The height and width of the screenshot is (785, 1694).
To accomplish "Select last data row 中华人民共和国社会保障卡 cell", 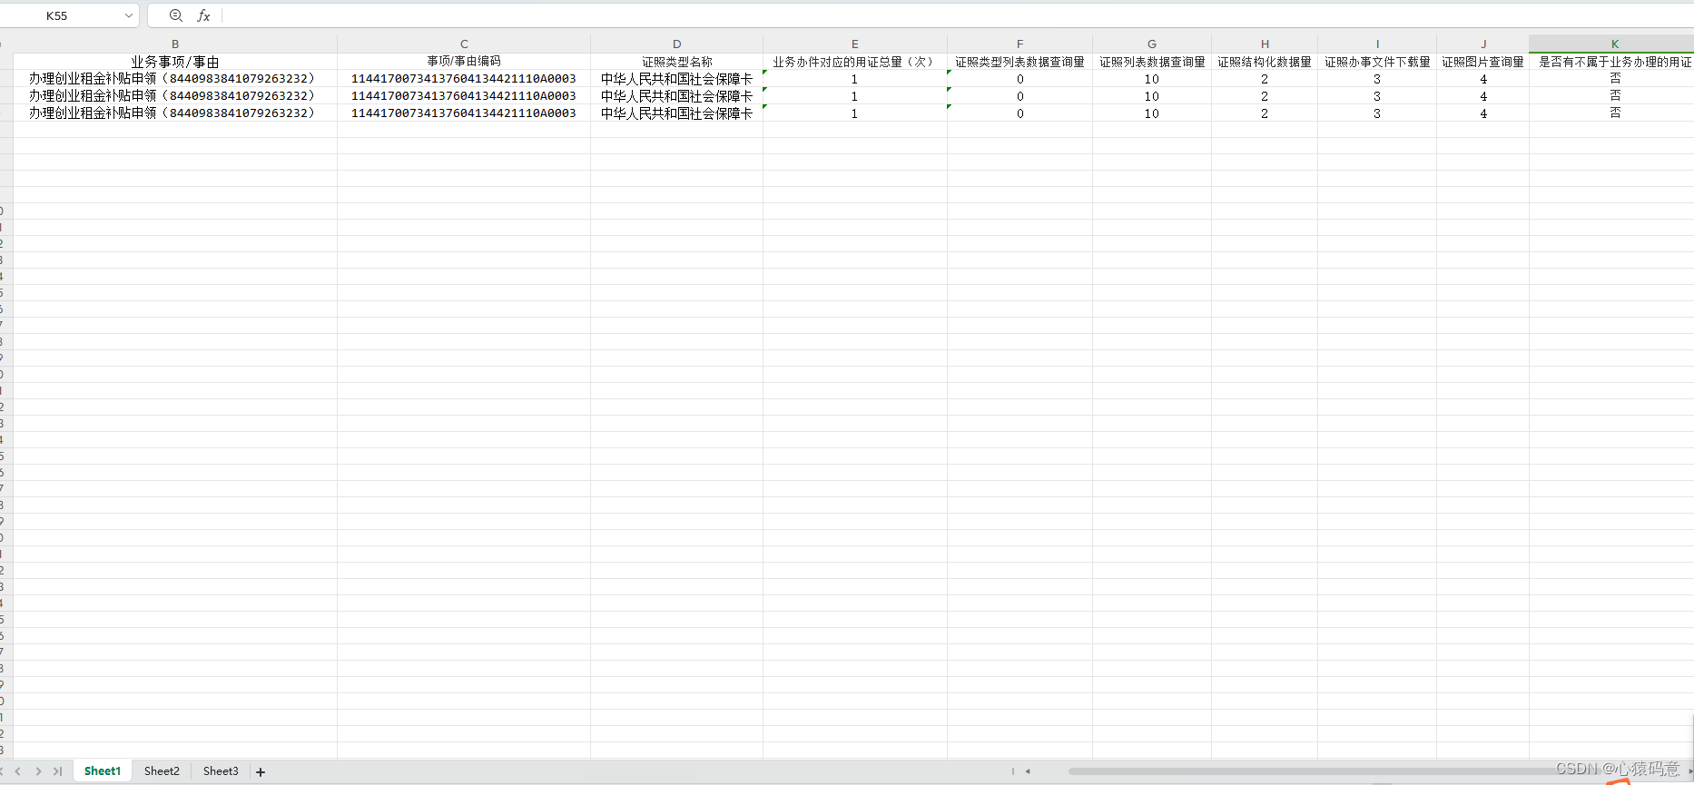I will click(676, 113).
